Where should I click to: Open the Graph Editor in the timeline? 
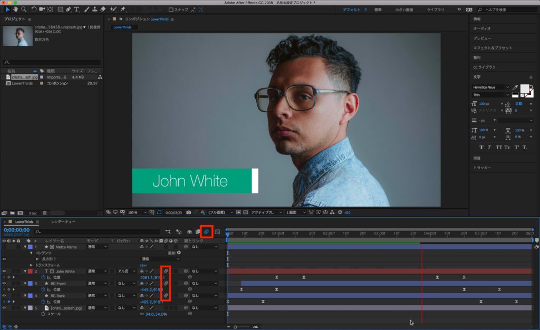tap(217, 231)
